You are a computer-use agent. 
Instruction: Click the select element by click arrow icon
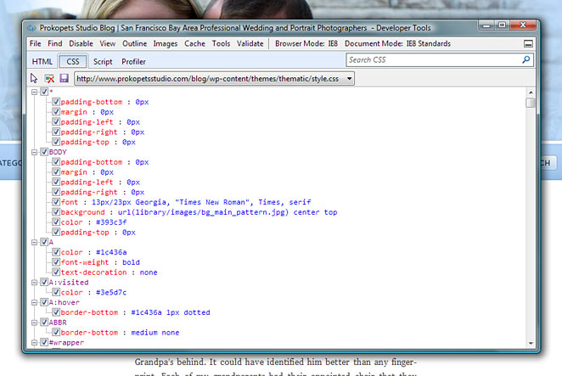click(x=35, y=78)
